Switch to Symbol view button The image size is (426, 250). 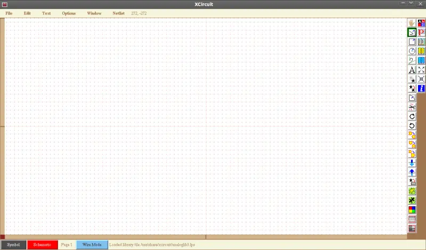[x=13, y=245]
